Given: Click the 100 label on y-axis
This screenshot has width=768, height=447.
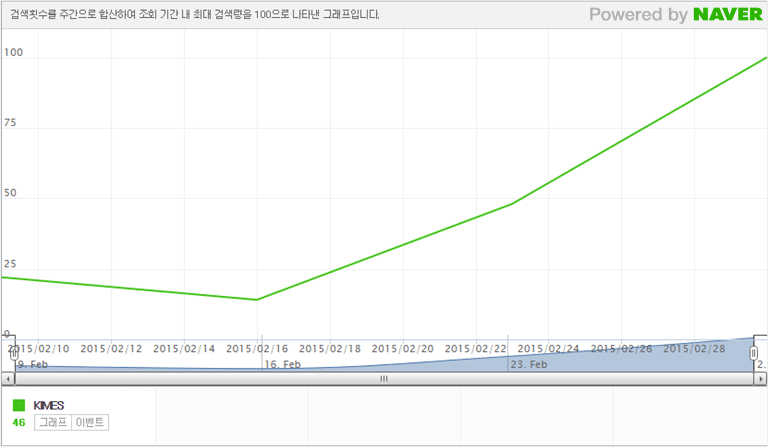Looking at the screenshot, I should 13,53.
